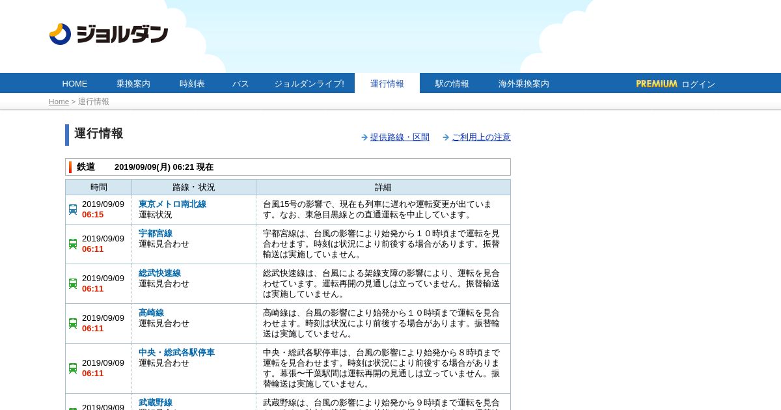Open 東京メトロ南北線 route link
The width and height of the screenshot is (781, 410).
[172, 204]
